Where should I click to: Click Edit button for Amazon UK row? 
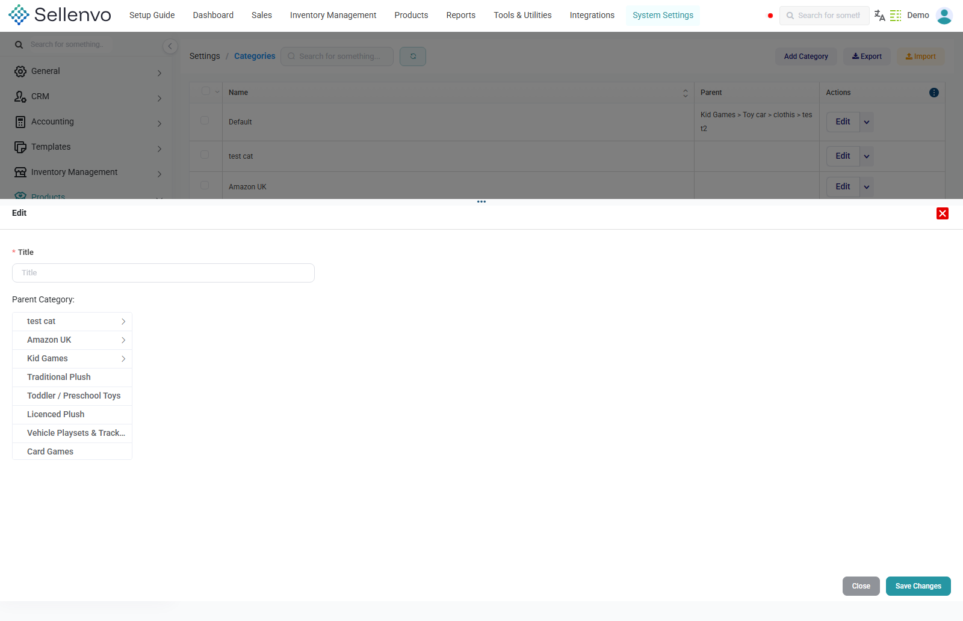843,187
